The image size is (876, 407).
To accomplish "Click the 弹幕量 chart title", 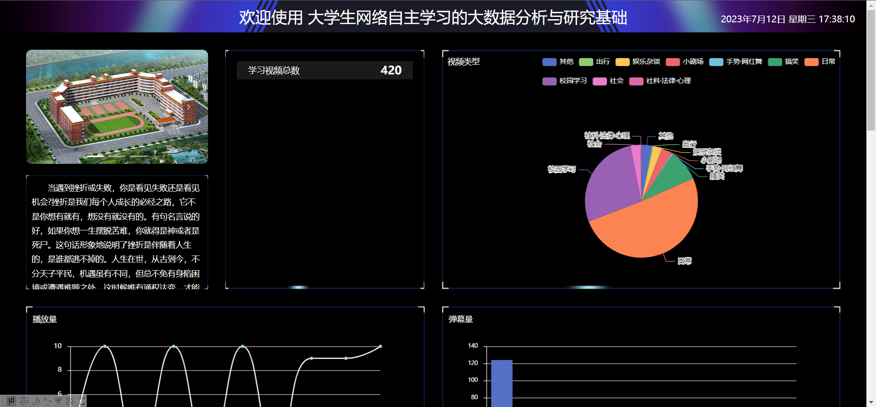I will click(x=461, y=319).
